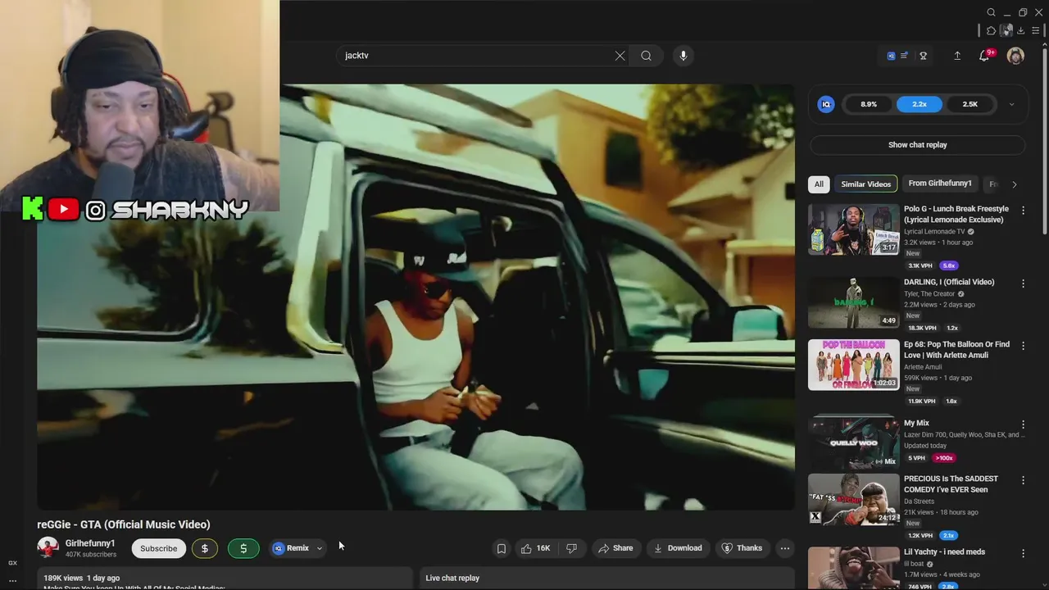Click the trophy icon in header
Viewport: 1049px width, 590px height.
click(924, 56)
